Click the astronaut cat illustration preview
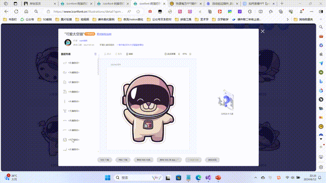The width and height of the screenshot is (326, 183). (148, 109)
